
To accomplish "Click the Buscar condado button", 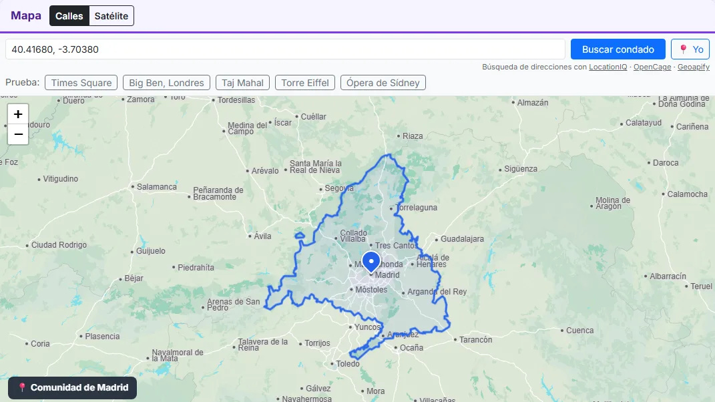I will (x=618, y=49).
